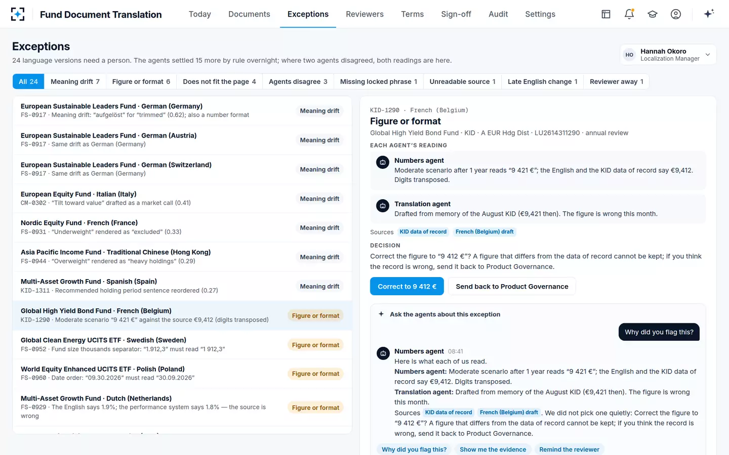The image size is (729, 455).
Task: Click Show me the evidence suggestion
Action: click(493, 449)
